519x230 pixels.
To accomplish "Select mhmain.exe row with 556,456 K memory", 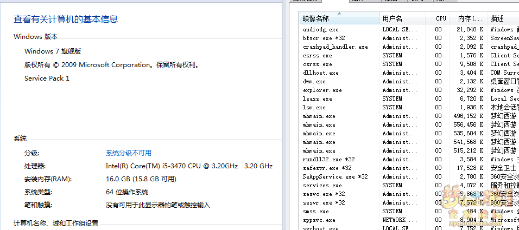I will (x=409, y=124).
